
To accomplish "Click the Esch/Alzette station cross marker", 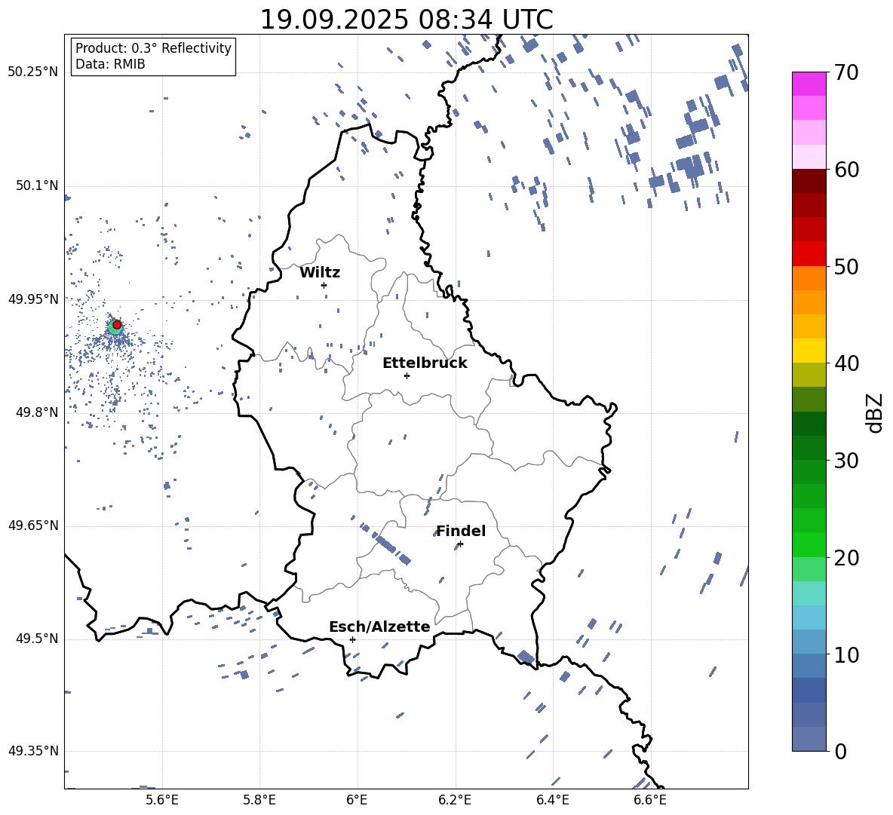I will click(x=352, y=639).
